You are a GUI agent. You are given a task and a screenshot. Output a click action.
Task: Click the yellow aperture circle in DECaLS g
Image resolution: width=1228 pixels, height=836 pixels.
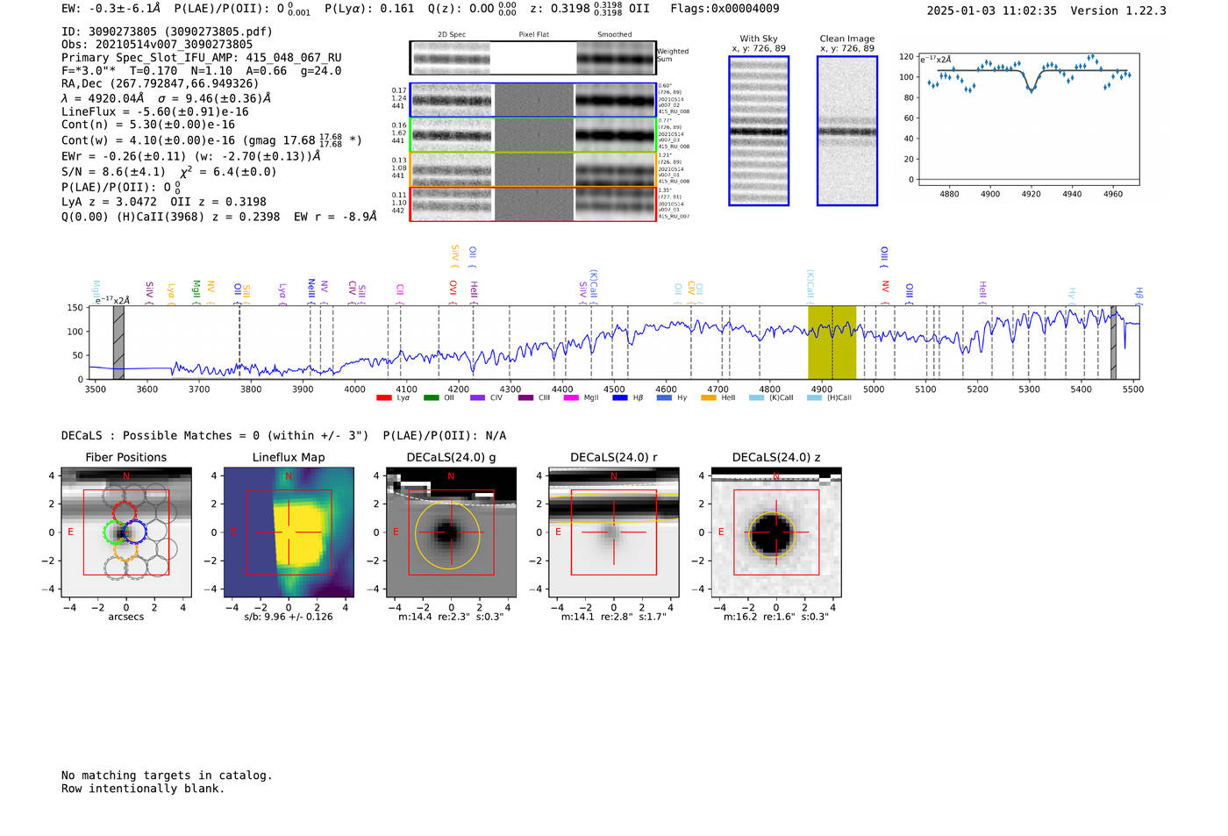pos(447,535)
